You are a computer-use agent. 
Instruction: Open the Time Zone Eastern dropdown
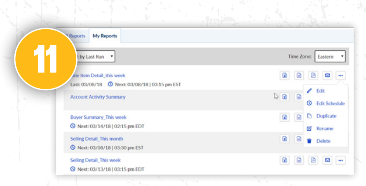330,57
